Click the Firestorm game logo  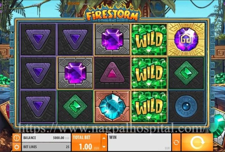pos(113,15)
